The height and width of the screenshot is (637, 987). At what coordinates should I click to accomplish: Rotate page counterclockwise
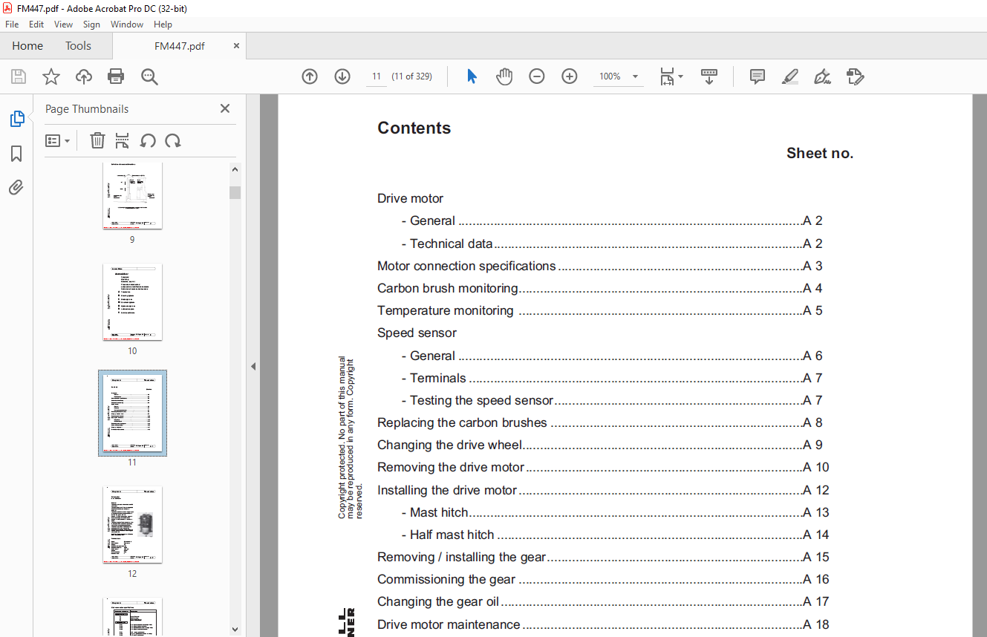coord(148,140)
